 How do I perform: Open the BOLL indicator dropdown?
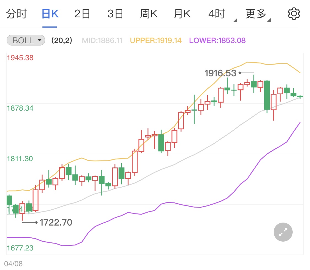tap(26, 40)
